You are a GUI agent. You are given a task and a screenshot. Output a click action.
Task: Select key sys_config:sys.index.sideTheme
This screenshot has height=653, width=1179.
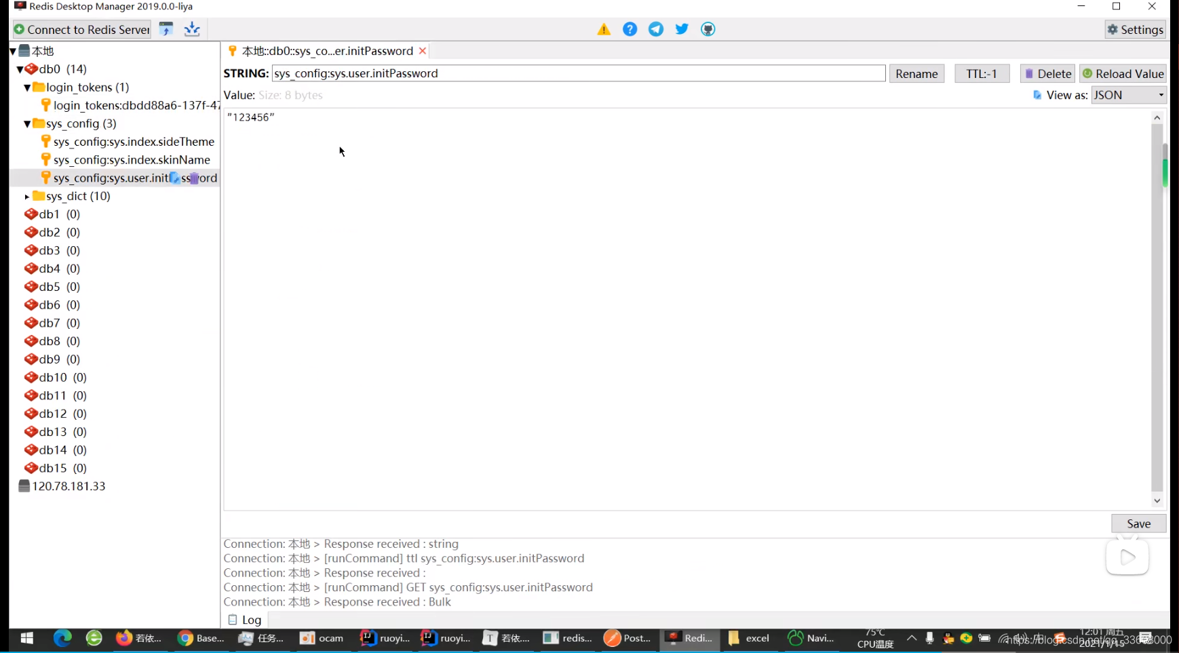click(128, 142)
